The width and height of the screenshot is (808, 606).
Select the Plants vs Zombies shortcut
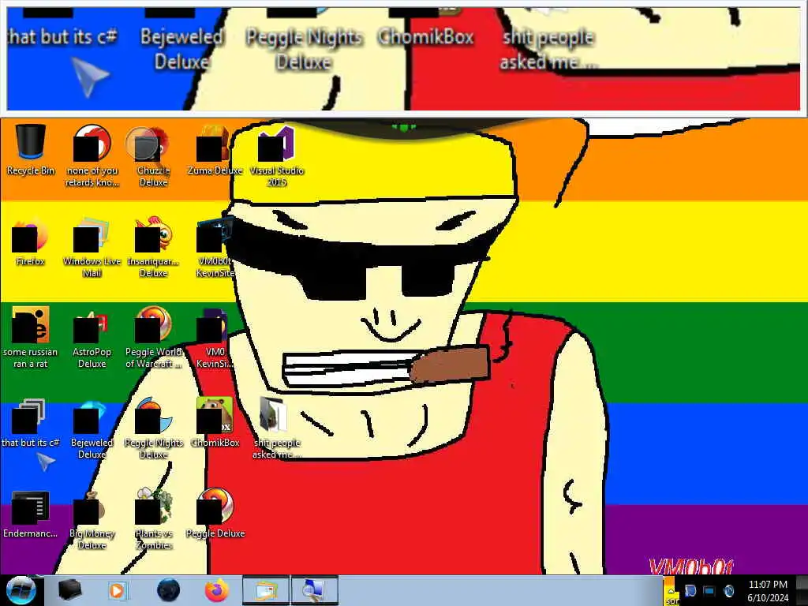pyautogui.click(x=153, y=518)
